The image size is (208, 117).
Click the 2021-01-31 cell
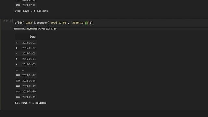(29, 97)
